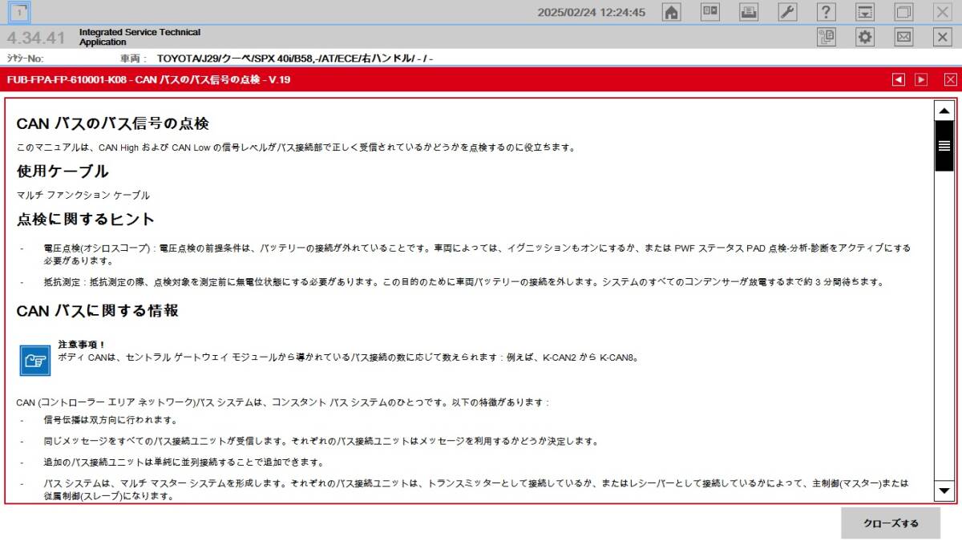This screenshot has height=541, width=962.
Task: Click the session number 1 icon
Action: 20,12
